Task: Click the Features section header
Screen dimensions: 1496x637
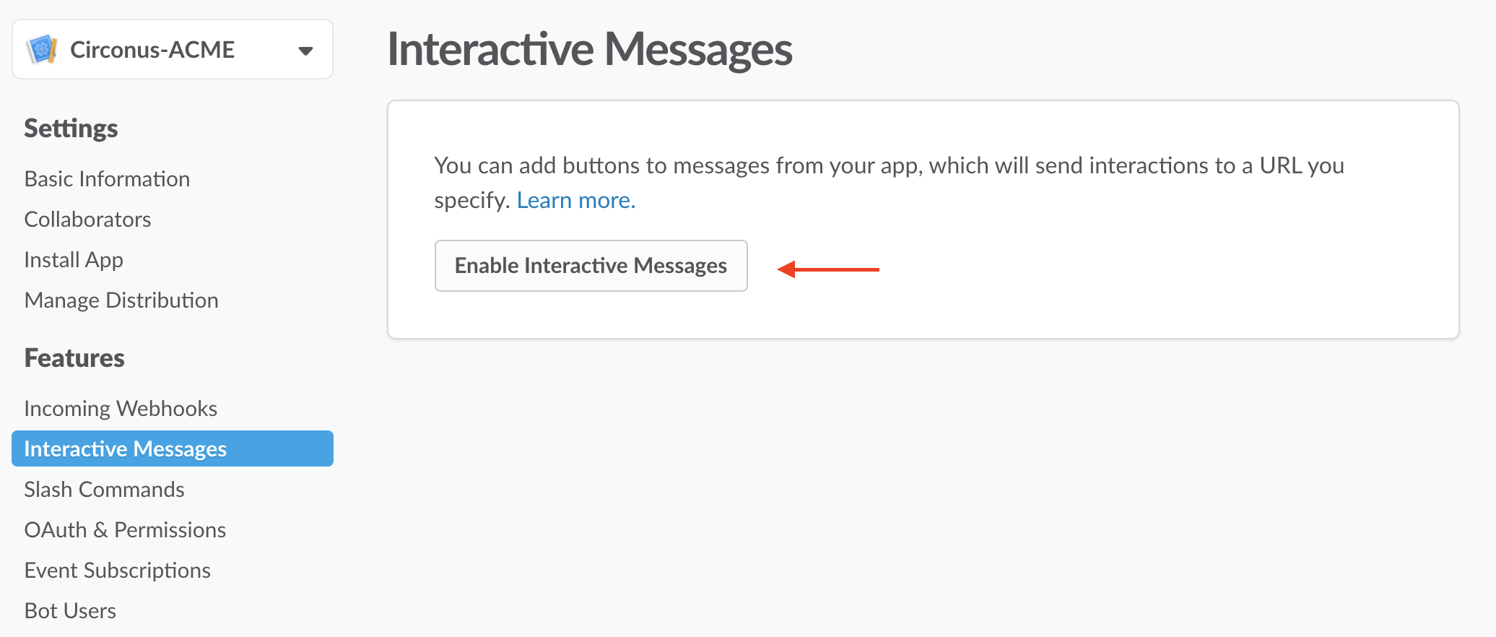Action: tap(74, 357)
